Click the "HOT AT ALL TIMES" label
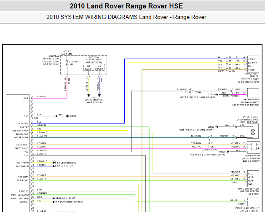 point(67,53)
